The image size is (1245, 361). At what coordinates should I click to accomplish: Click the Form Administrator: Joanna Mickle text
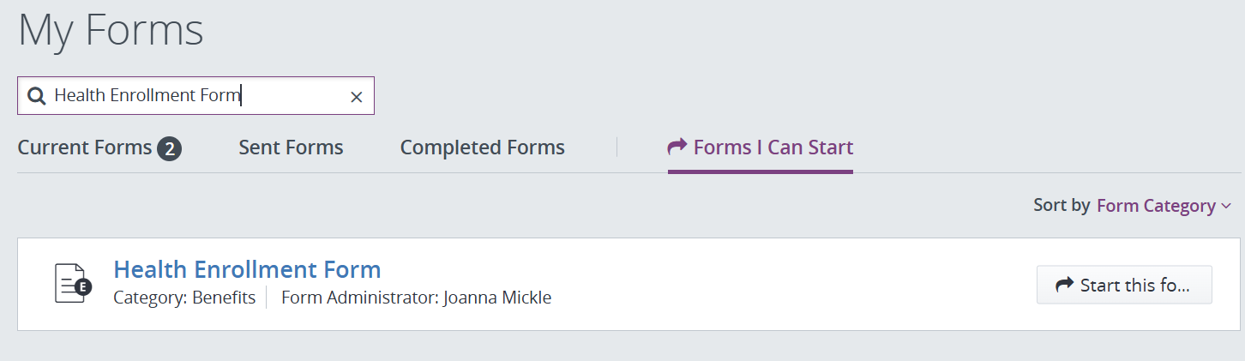point(416,298)
